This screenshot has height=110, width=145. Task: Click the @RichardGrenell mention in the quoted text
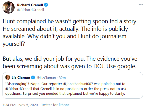(19, 89)
